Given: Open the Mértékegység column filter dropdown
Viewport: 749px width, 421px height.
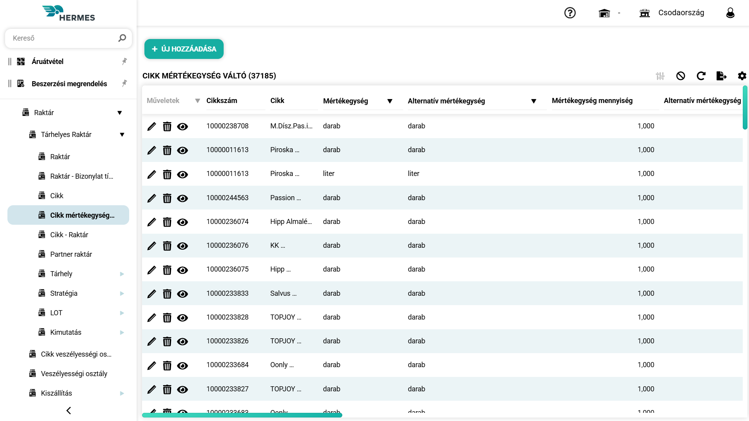Looking at the screenshot, I should coord(390,101).
